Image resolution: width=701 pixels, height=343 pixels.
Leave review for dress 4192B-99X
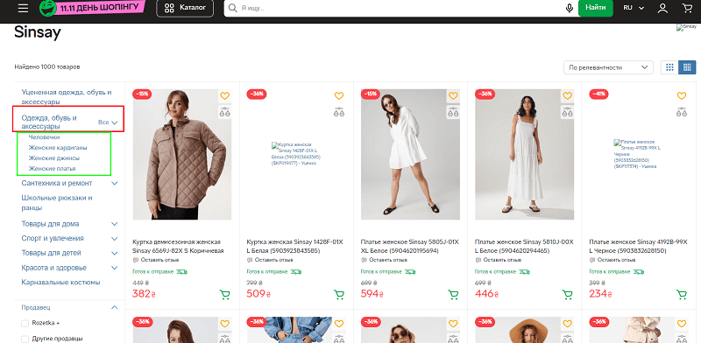[x=612, y=260]
